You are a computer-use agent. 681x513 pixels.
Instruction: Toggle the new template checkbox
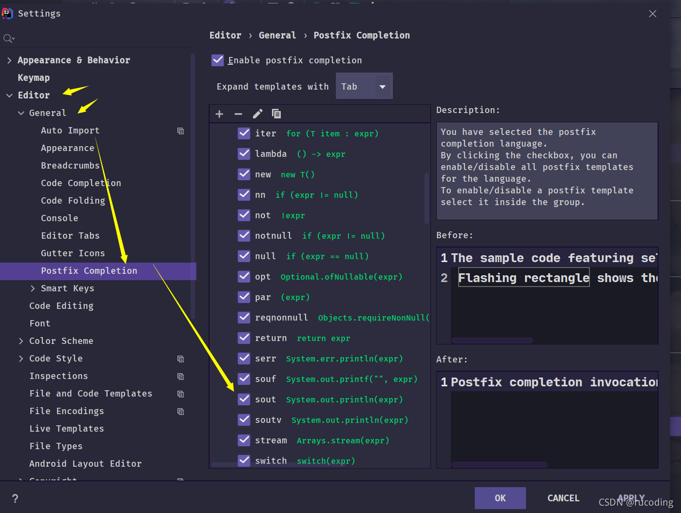pos(244,174)
